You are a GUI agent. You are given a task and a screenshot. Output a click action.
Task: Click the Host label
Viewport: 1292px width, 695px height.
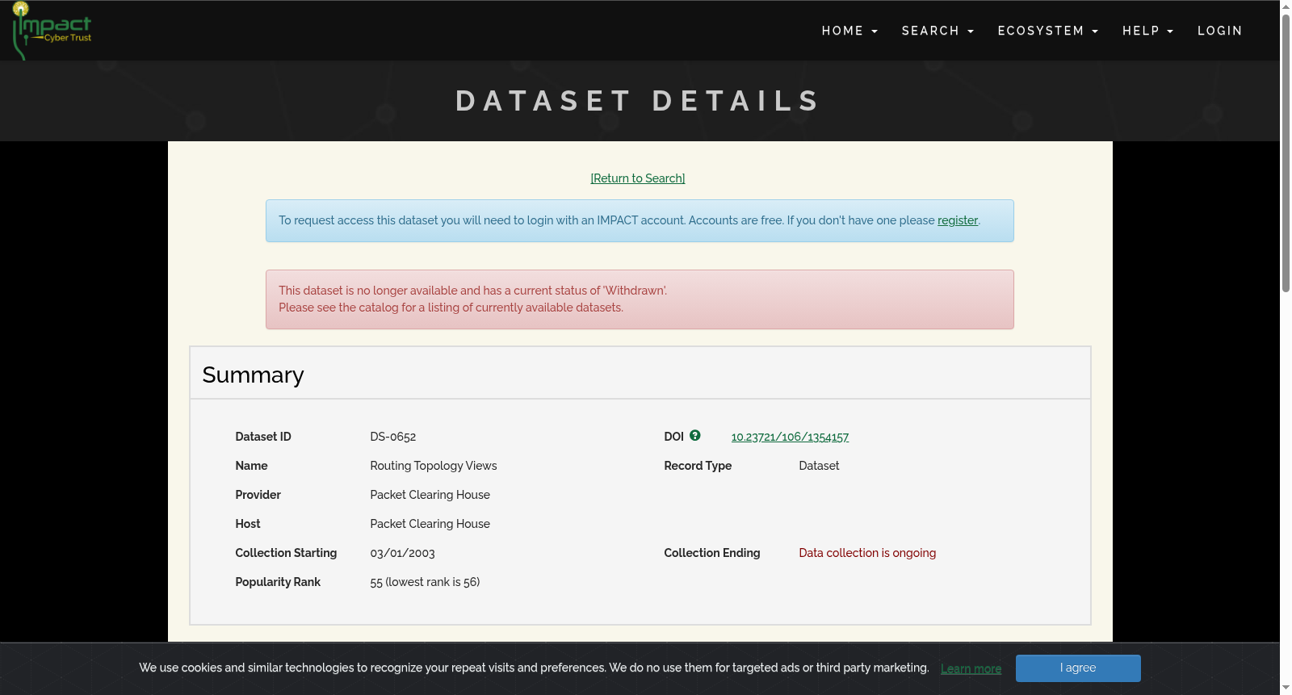[x=248, y=524]
